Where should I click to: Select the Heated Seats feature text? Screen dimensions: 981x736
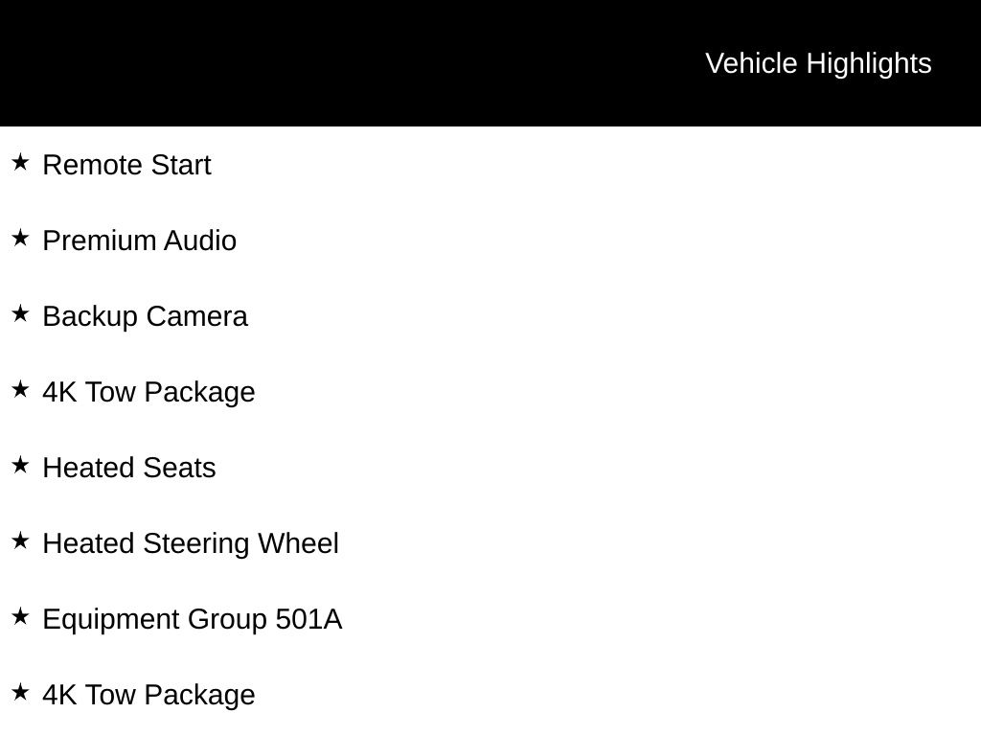(129, 468)
